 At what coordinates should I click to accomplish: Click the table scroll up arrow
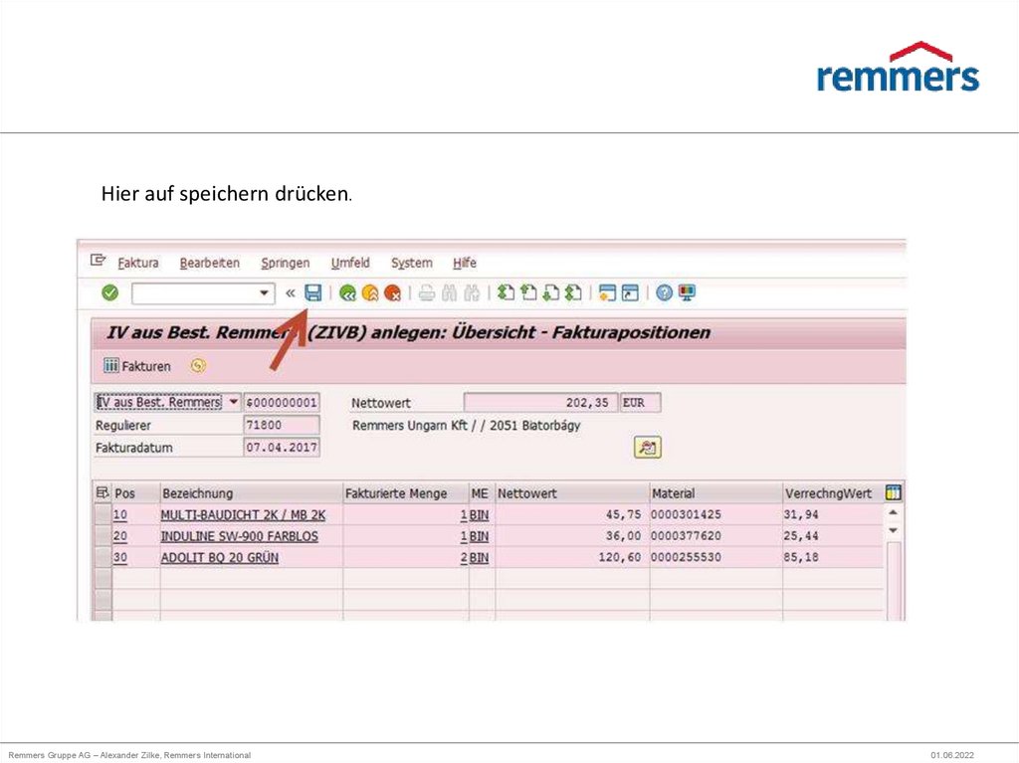click(x=894, y=512)
